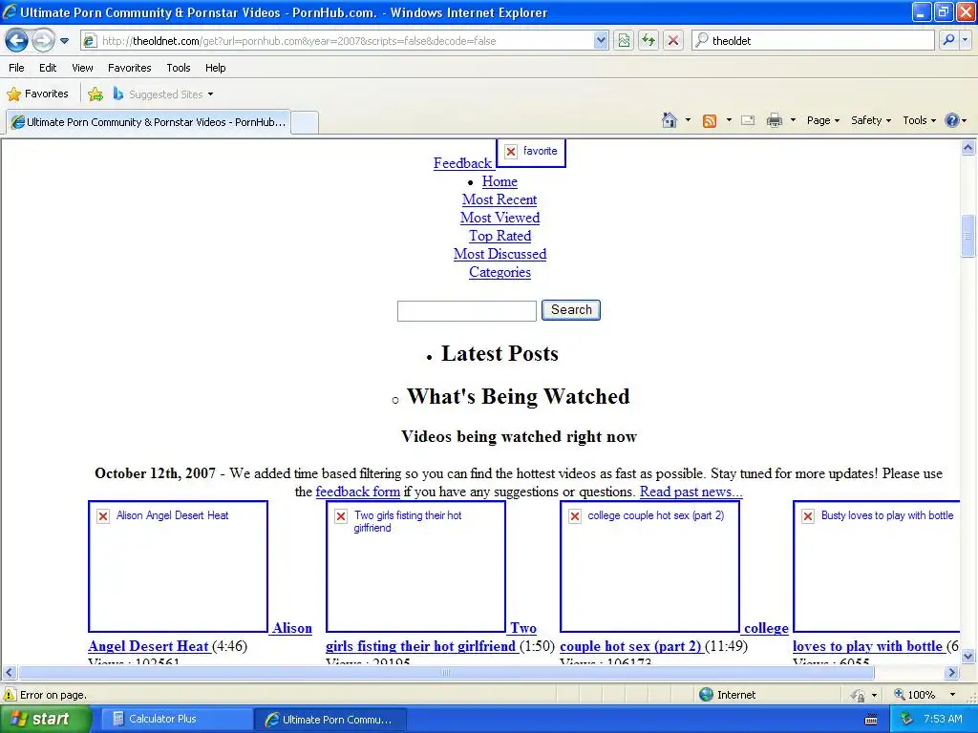Open the Most Recent link

coord(500,199)
